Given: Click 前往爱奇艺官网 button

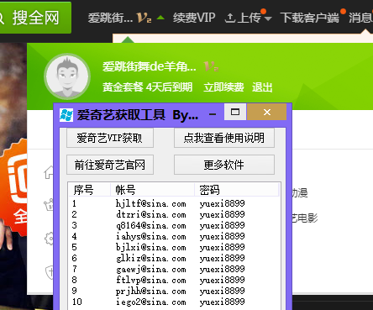Looking at the screenshot, I should tap(110, 165).
